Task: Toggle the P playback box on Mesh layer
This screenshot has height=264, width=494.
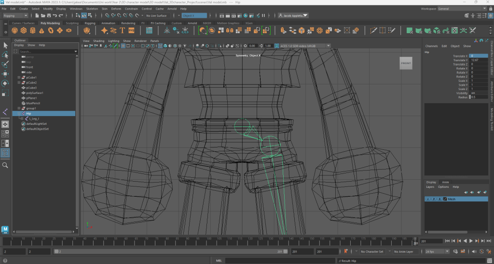Action: [x=433, y=199]
